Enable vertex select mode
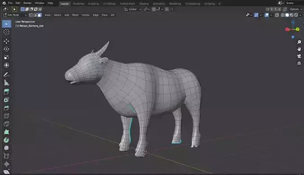The image size is (304, 175). [31, 15]
